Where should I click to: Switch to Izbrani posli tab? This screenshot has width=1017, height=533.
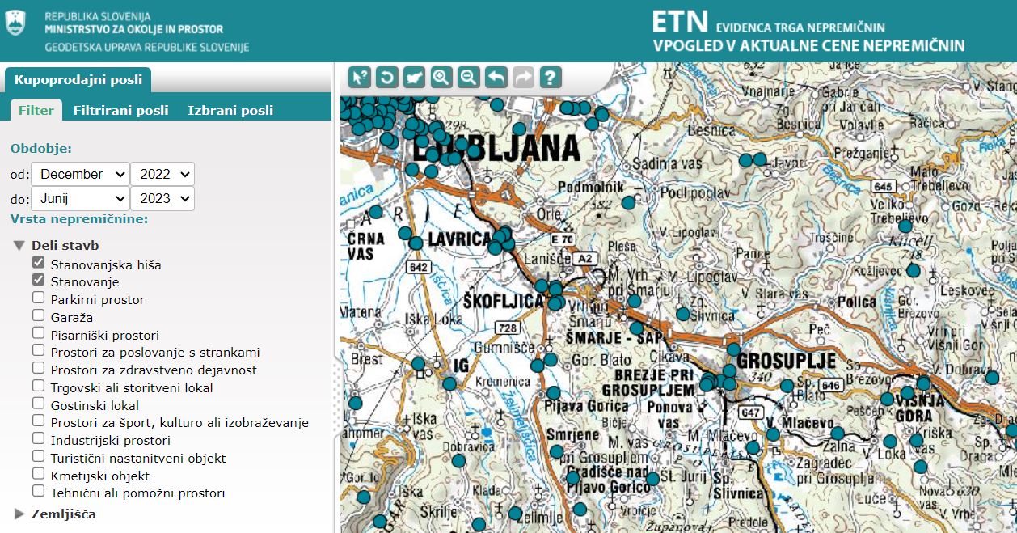pyautogui.click(x=230, y=110)
